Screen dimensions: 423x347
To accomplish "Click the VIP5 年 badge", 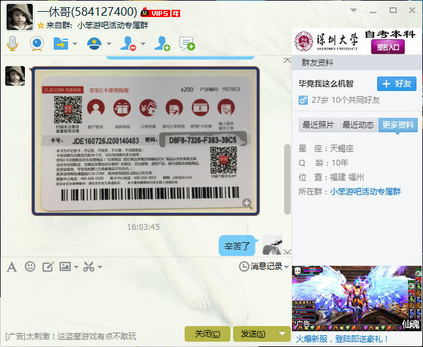I will 160,12.
